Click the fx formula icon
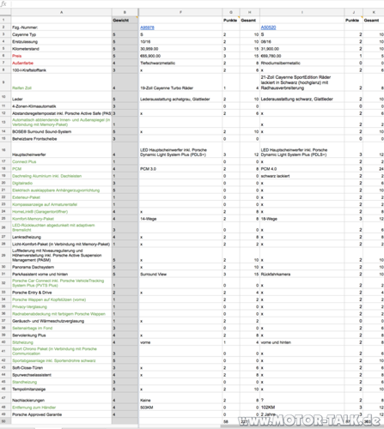Image resolution: width=384 pixels, height=429 pixels. 3,3
